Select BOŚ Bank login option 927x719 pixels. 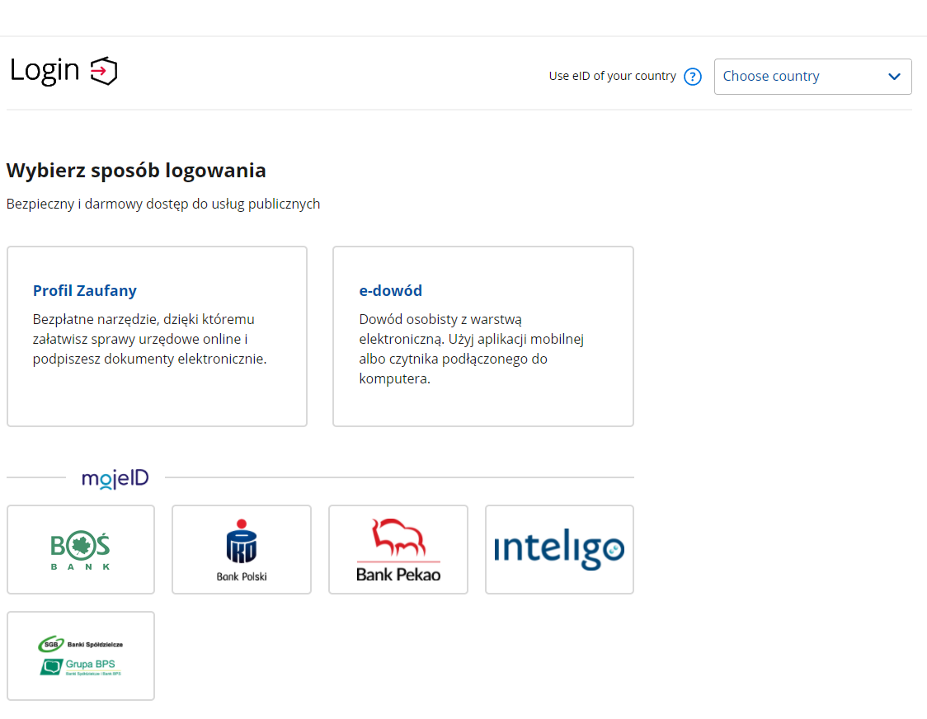pyautogui.click(x=80, y=549)
